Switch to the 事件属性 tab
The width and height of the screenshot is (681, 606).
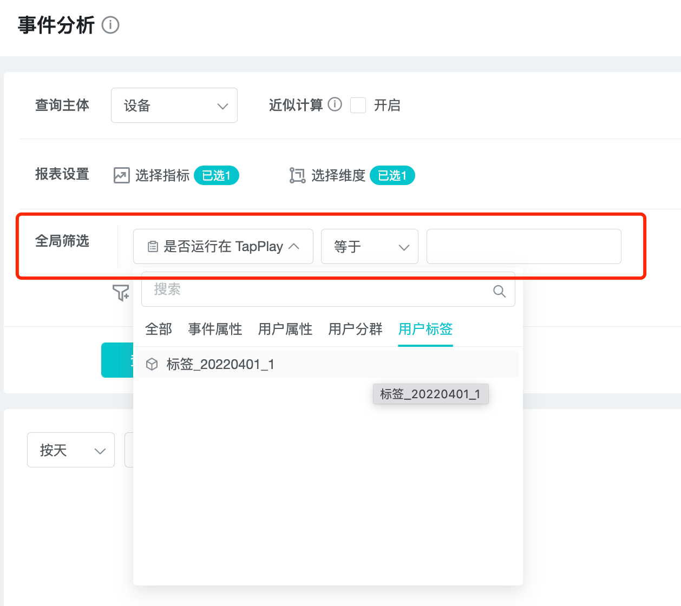(214, 329)
